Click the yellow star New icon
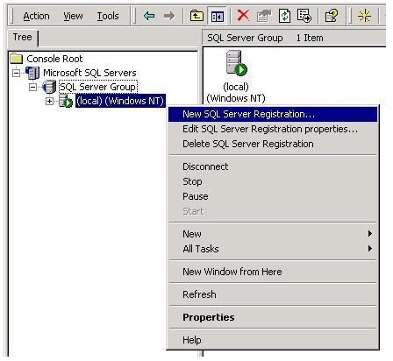 (x=364, y=16)
